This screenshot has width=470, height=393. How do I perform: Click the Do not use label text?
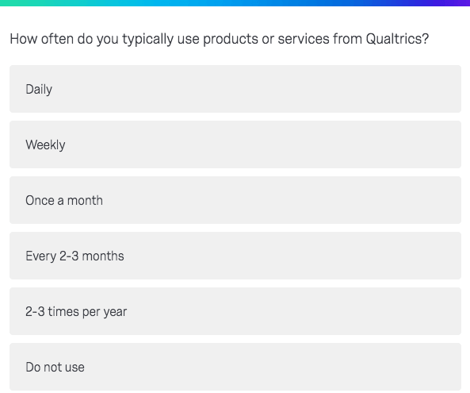(x=55, y=367)
